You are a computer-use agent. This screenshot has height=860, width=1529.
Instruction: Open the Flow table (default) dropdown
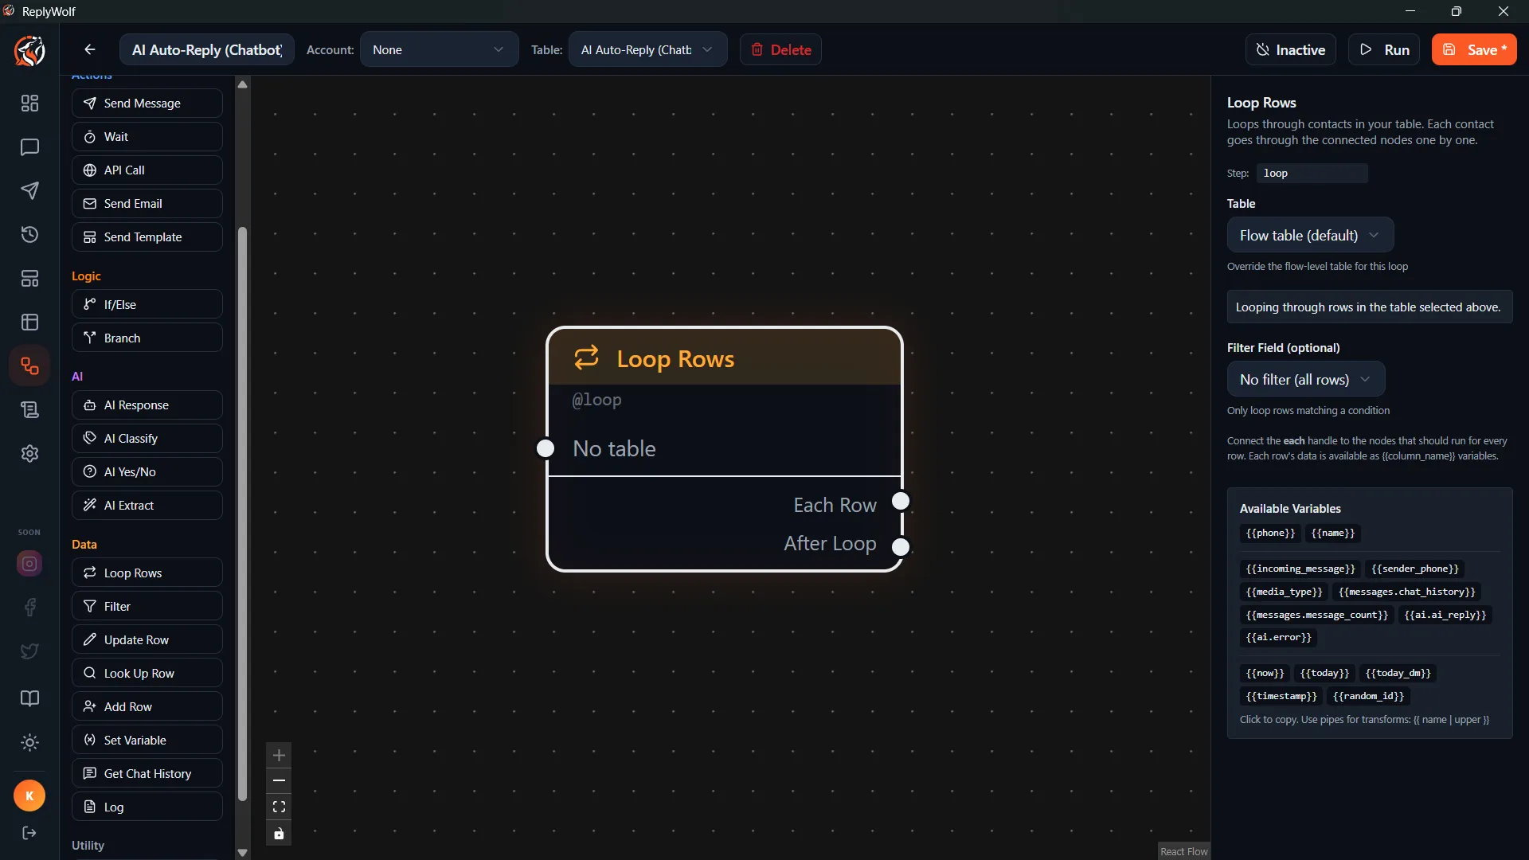pyautogui.click(x=1310, y=236)
